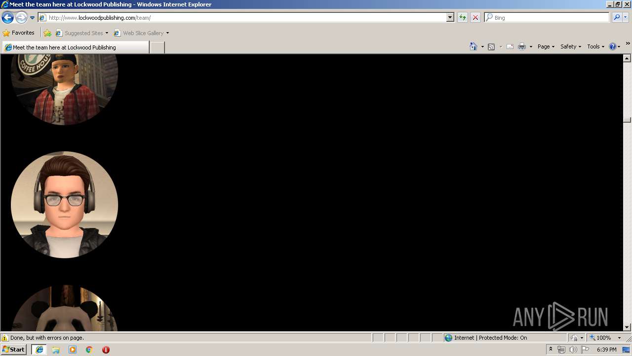Click 'Done, but with errors on page.' text
Image resolution: width=632 pixels, height=356 pixels.
[x=47, y=338]
